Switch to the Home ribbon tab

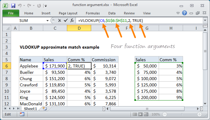[x=29, y=13]
